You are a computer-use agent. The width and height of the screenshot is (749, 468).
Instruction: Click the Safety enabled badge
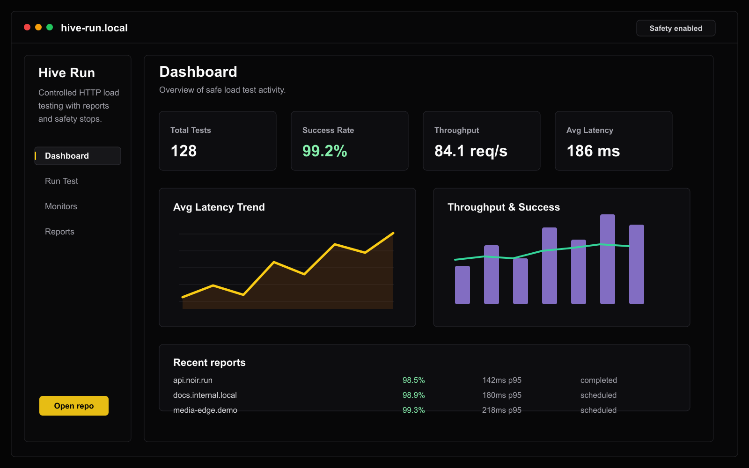676,28
